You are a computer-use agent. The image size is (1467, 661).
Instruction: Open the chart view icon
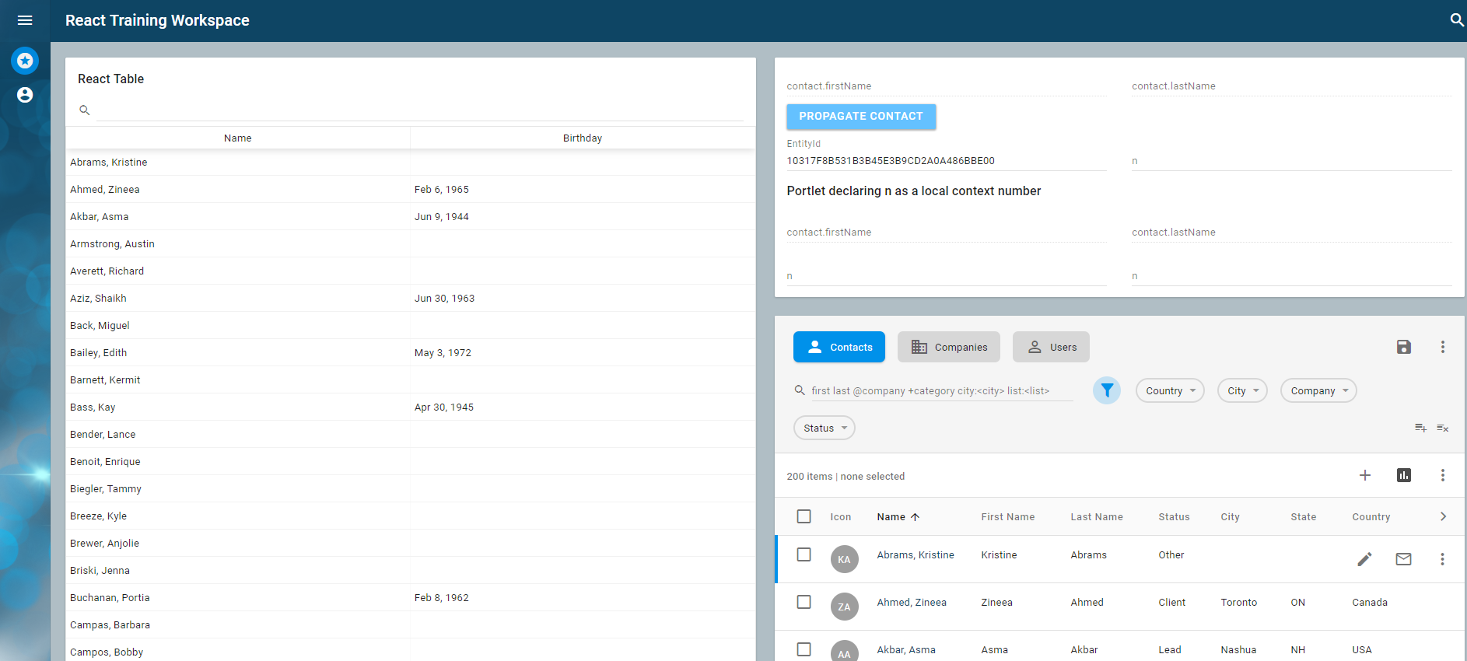(x=1403, y=475)
